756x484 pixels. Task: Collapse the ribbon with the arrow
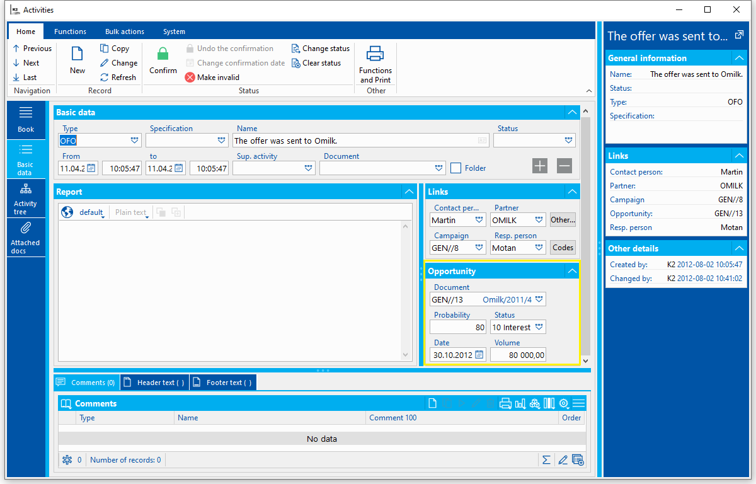click(x=588, y=91)
